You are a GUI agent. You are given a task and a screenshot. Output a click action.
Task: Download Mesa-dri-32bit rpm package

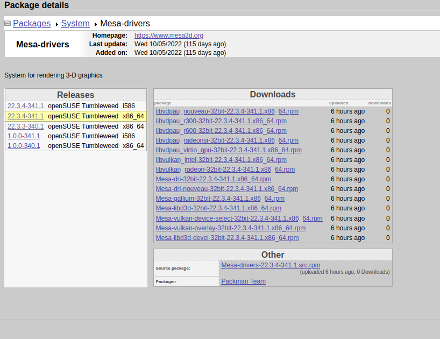pos(213,179)
